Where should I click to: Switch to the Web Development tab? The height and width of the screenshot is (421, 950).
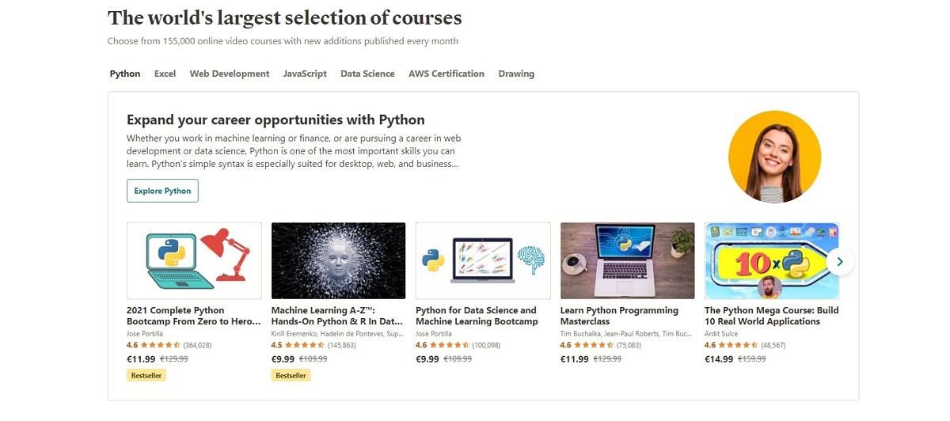[x=230, y=74]
